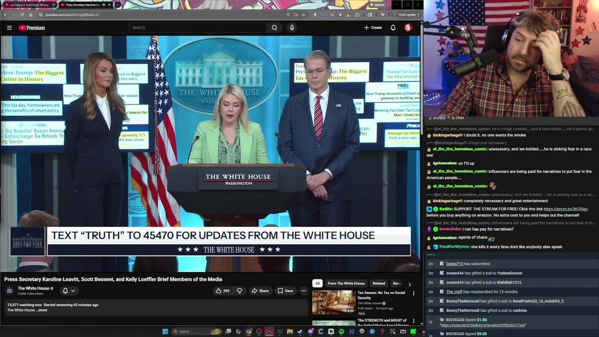Click the live video player
The width and height of the screenshot is (599, 337).
(210, 154)
